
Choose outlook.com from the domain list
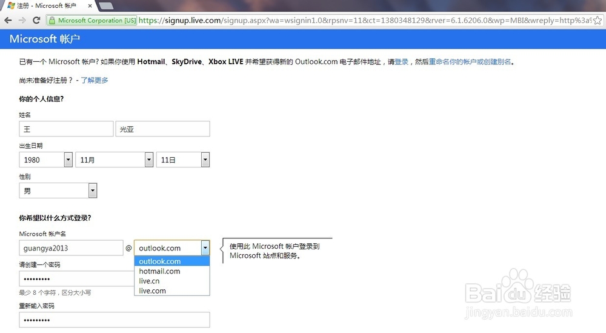coord(172,261)
